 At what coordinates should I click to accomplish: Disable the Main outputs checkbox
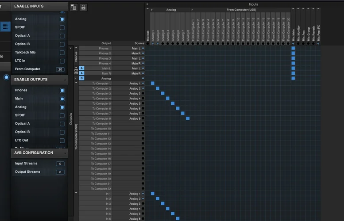point(62,99)
